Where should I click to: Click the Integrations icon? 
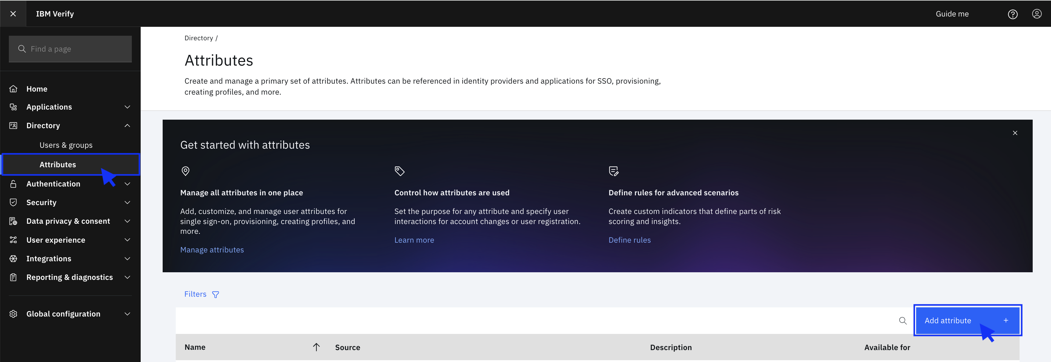click(x=13, y=259)
